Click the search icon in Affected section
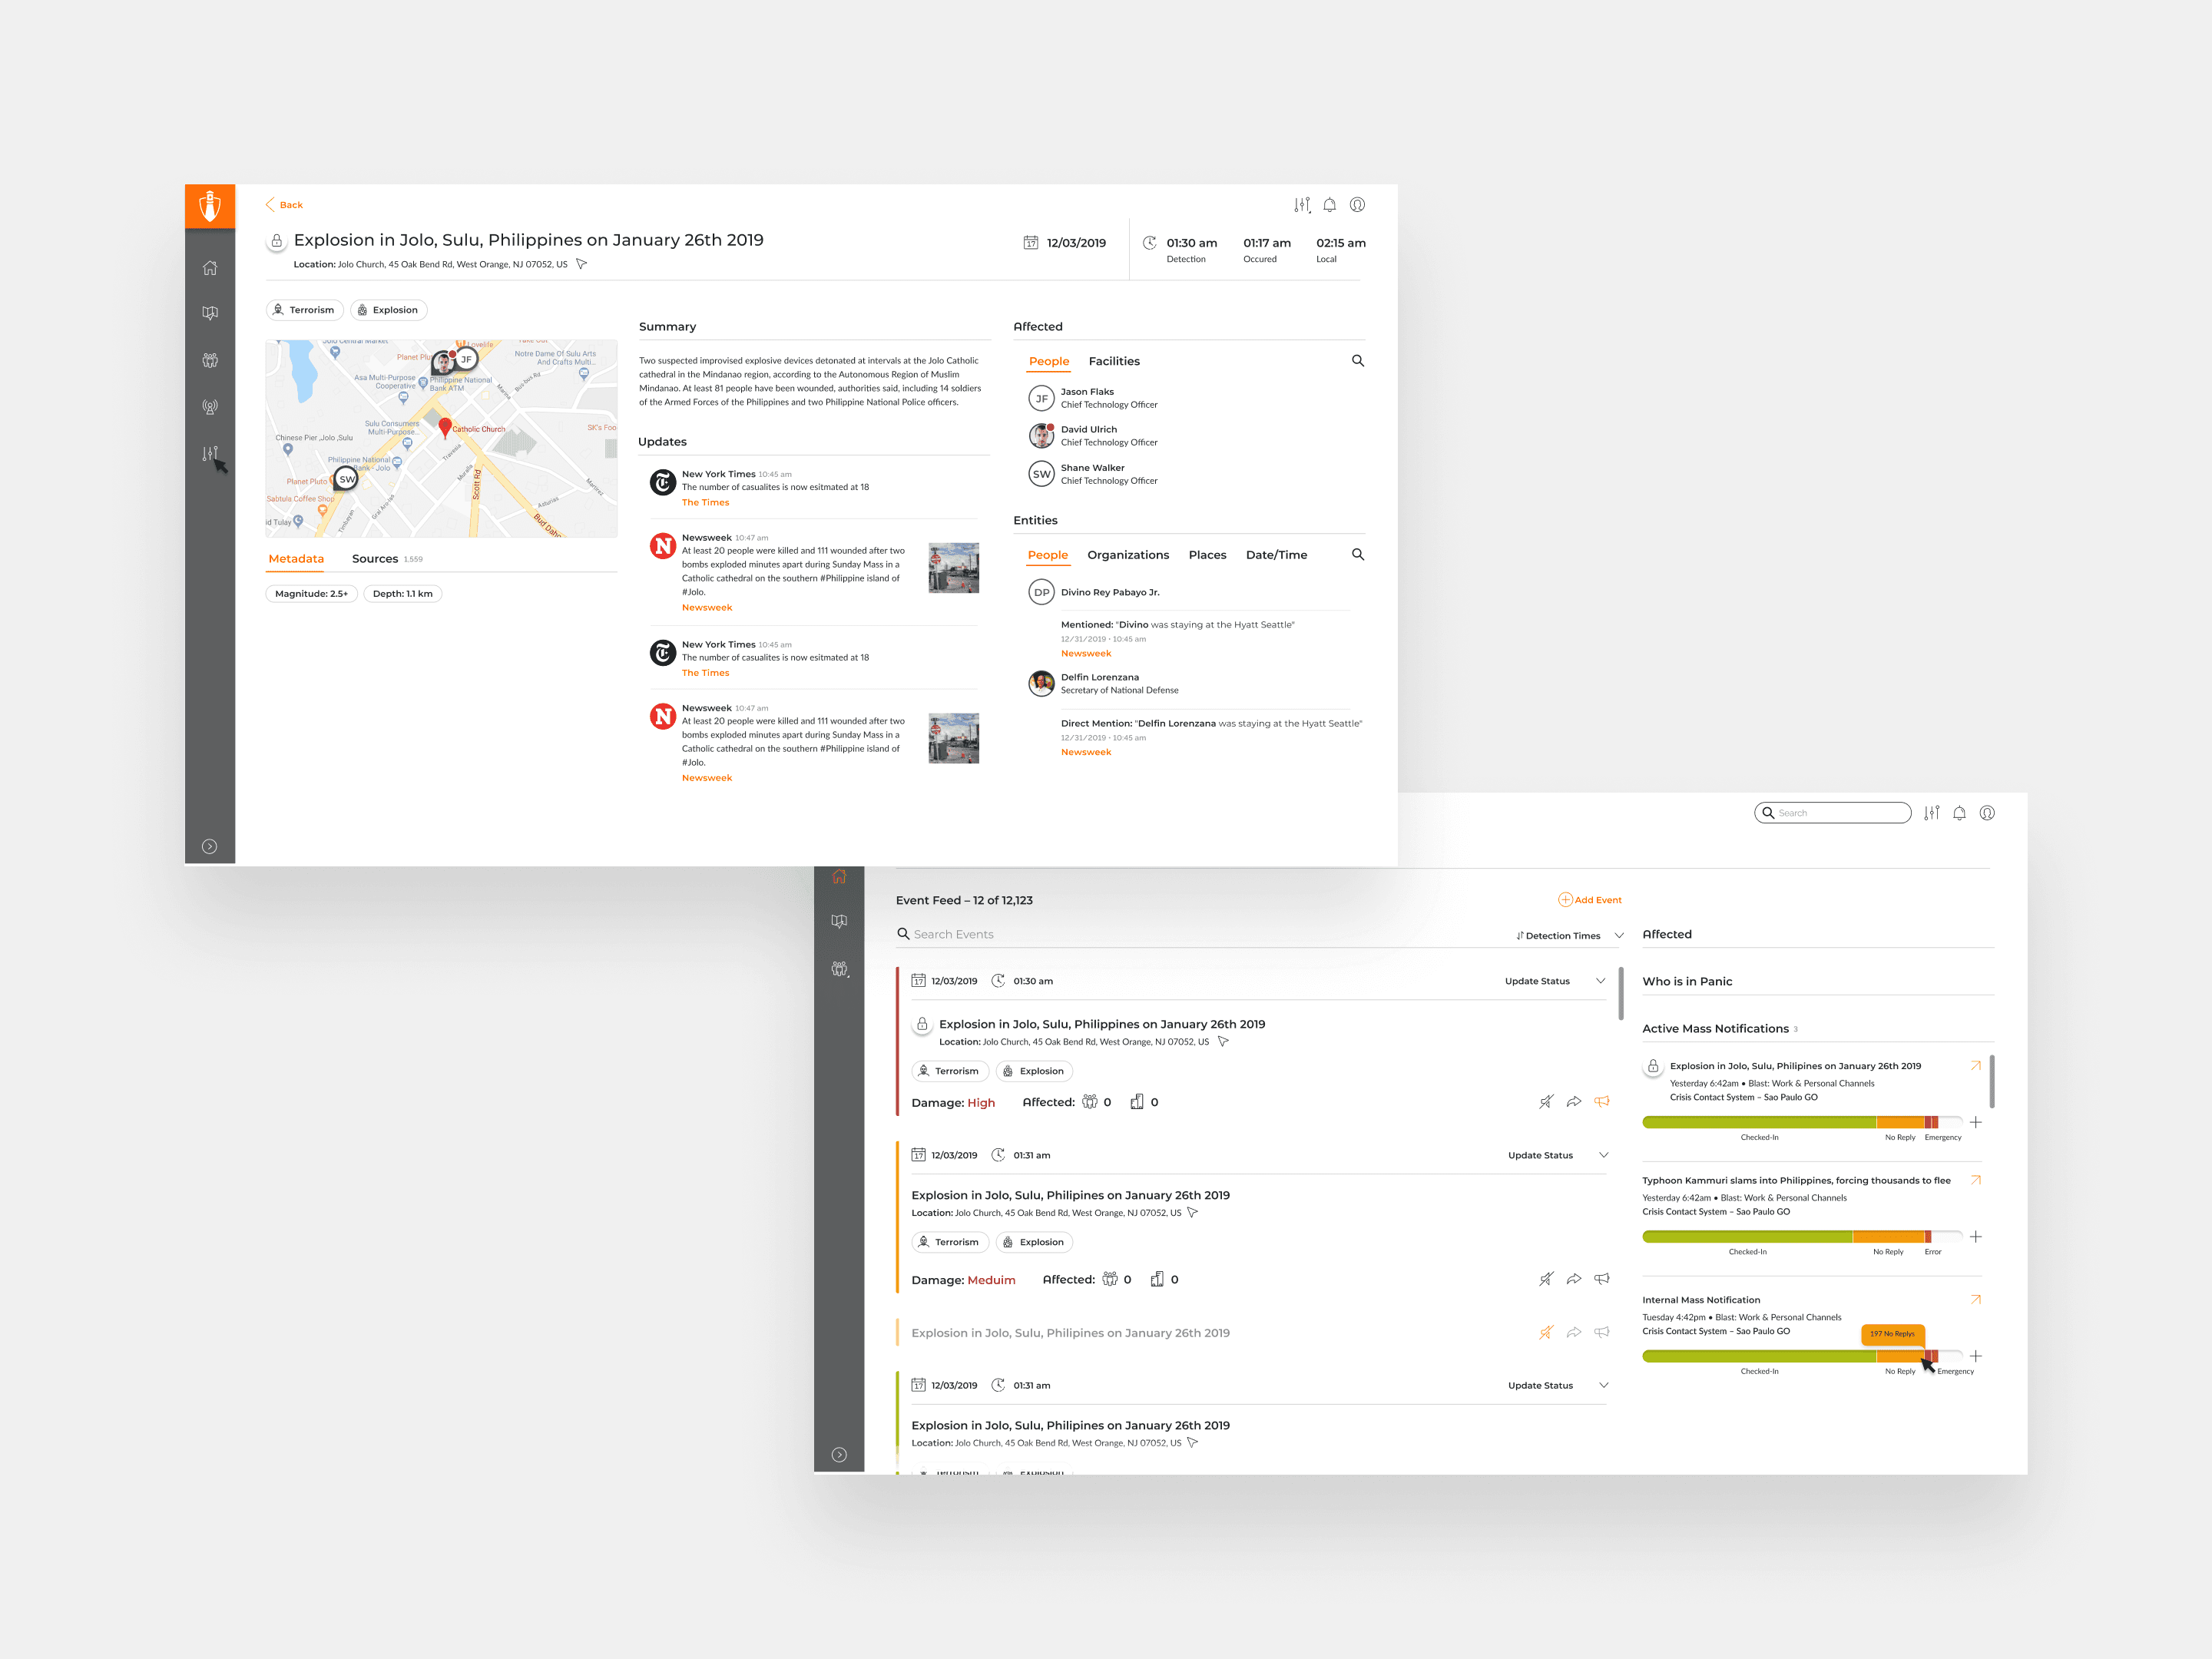Viewport: 2212px width, 1659px height. (1357, 361)
